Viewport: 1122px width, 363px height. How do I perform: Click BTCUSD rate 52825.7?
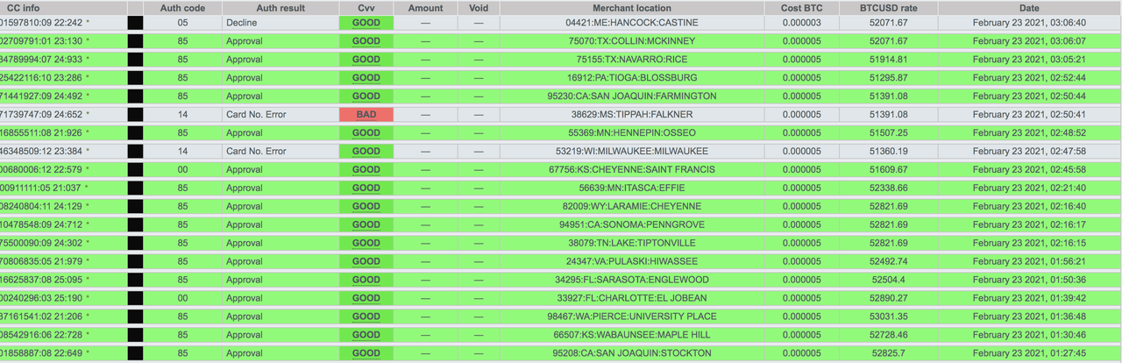[x=889, y=354]
